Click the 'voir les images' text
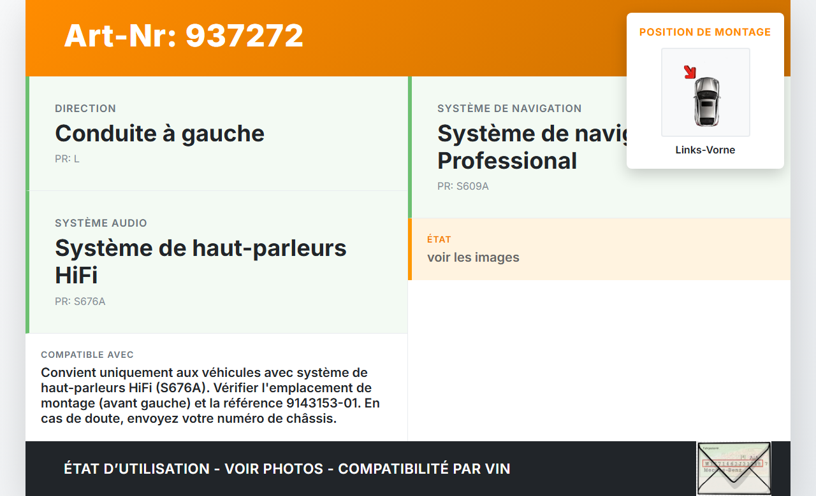 (x=473, y=257)
